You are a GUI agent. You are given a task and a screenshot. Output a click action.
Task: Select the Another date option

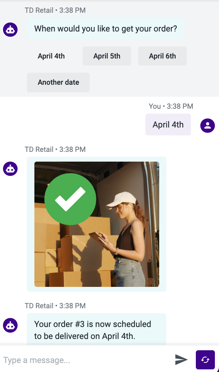click(58, 82)
